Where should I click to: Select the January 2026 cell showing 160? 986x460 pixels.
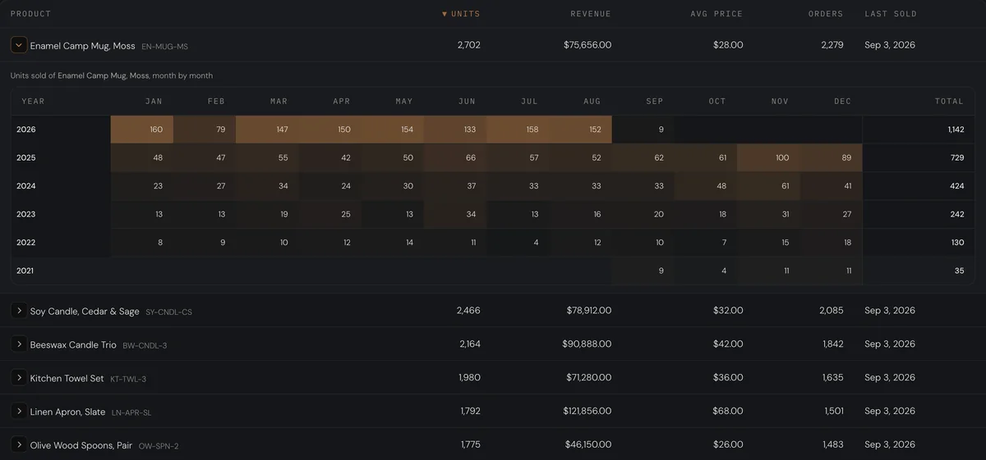[142, 130]
